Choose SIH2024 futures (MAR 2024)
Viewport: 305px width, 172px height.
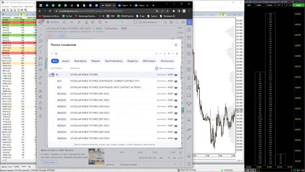coord(114,132)
